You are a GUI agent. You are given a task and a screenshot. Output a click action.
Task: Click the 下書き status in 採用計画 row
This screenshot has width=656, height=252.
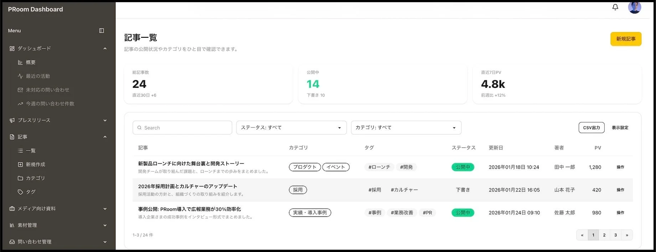click(463, 190)
